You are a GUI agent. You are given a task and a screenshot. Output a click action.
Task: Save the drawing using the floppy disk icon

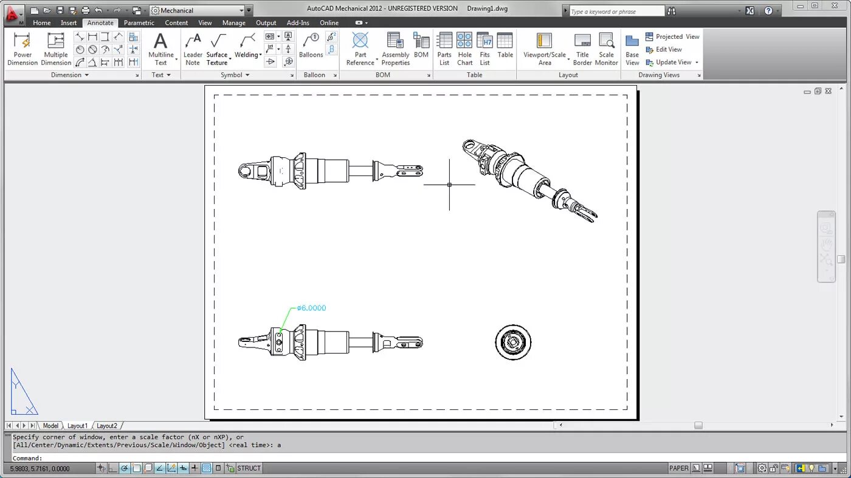(x=60, y=10)
